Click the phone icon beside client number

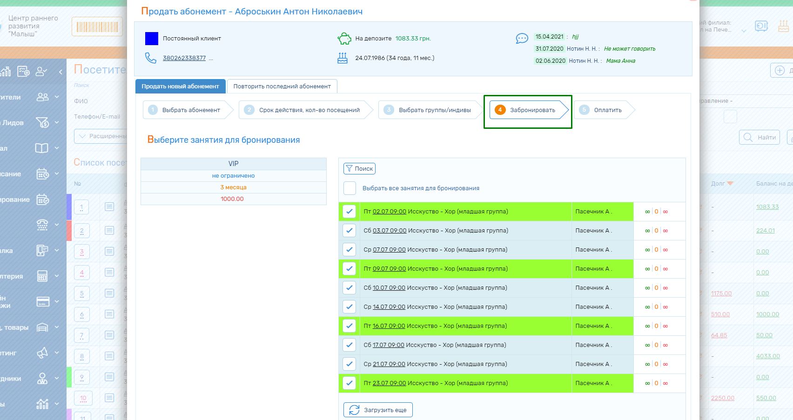click(x=150, y=58)
